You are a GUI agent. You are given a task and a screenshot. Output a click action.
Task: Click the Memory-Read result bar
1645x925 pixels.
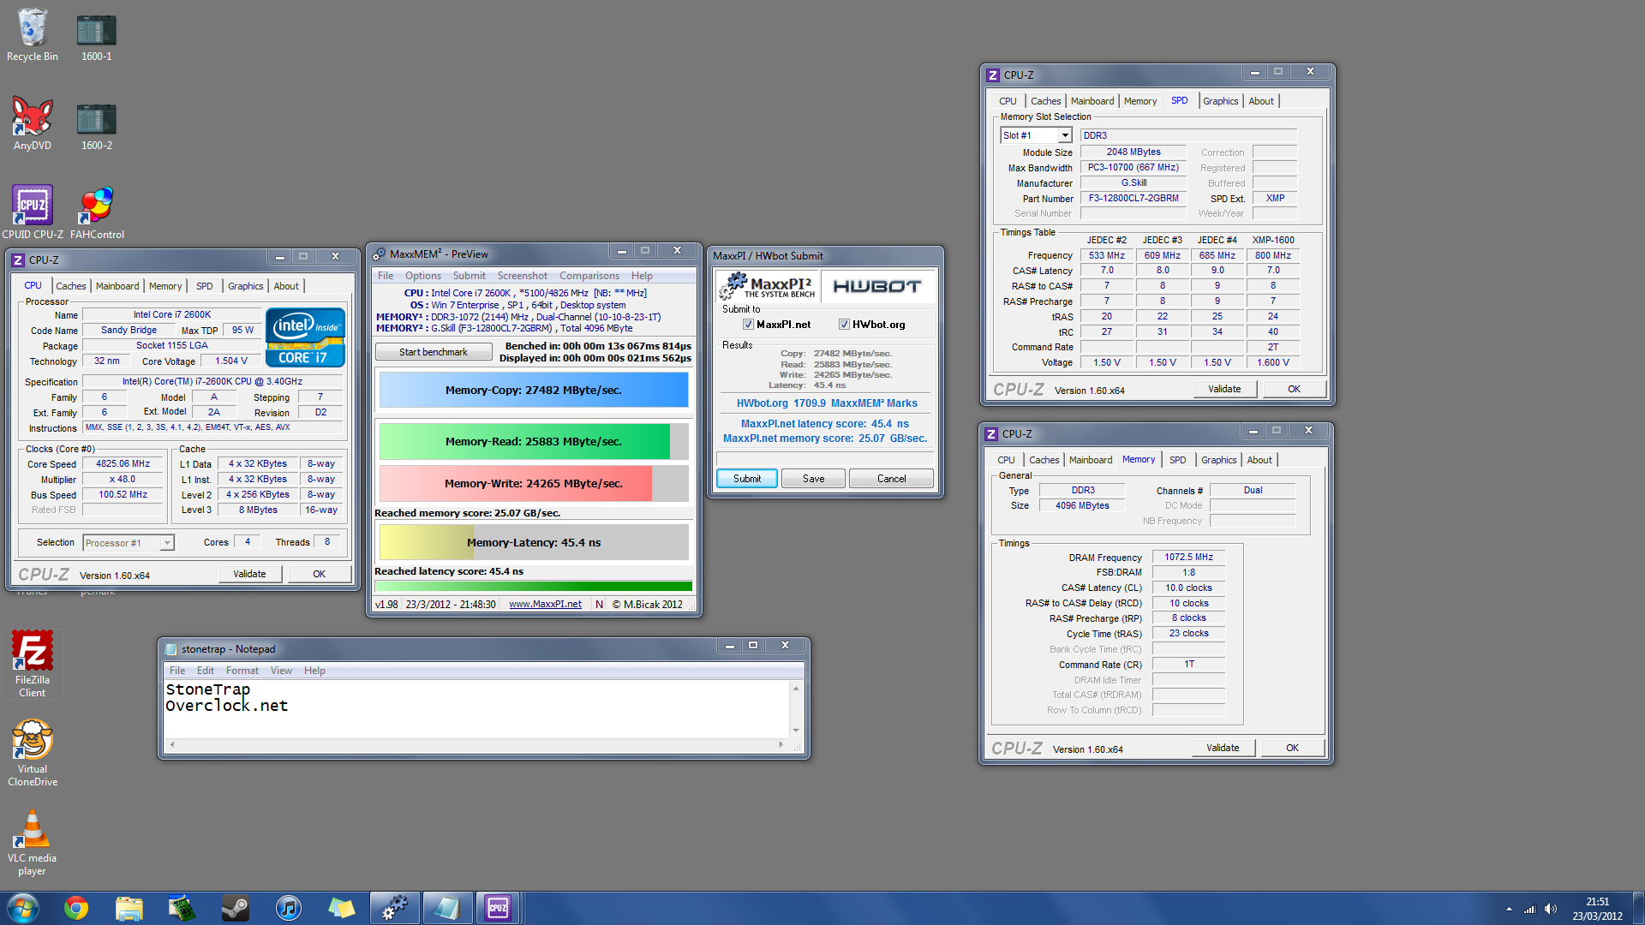(534, 442)
